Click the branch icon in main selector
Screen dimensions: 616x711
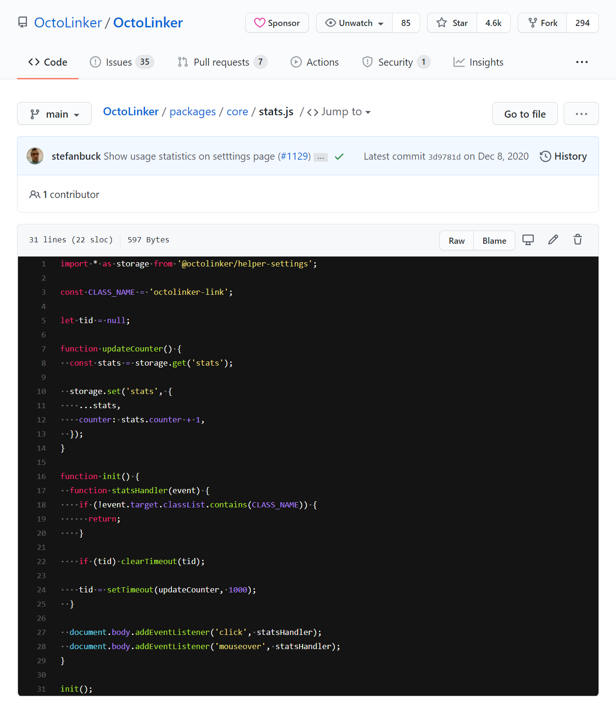[x=35, y=114]
